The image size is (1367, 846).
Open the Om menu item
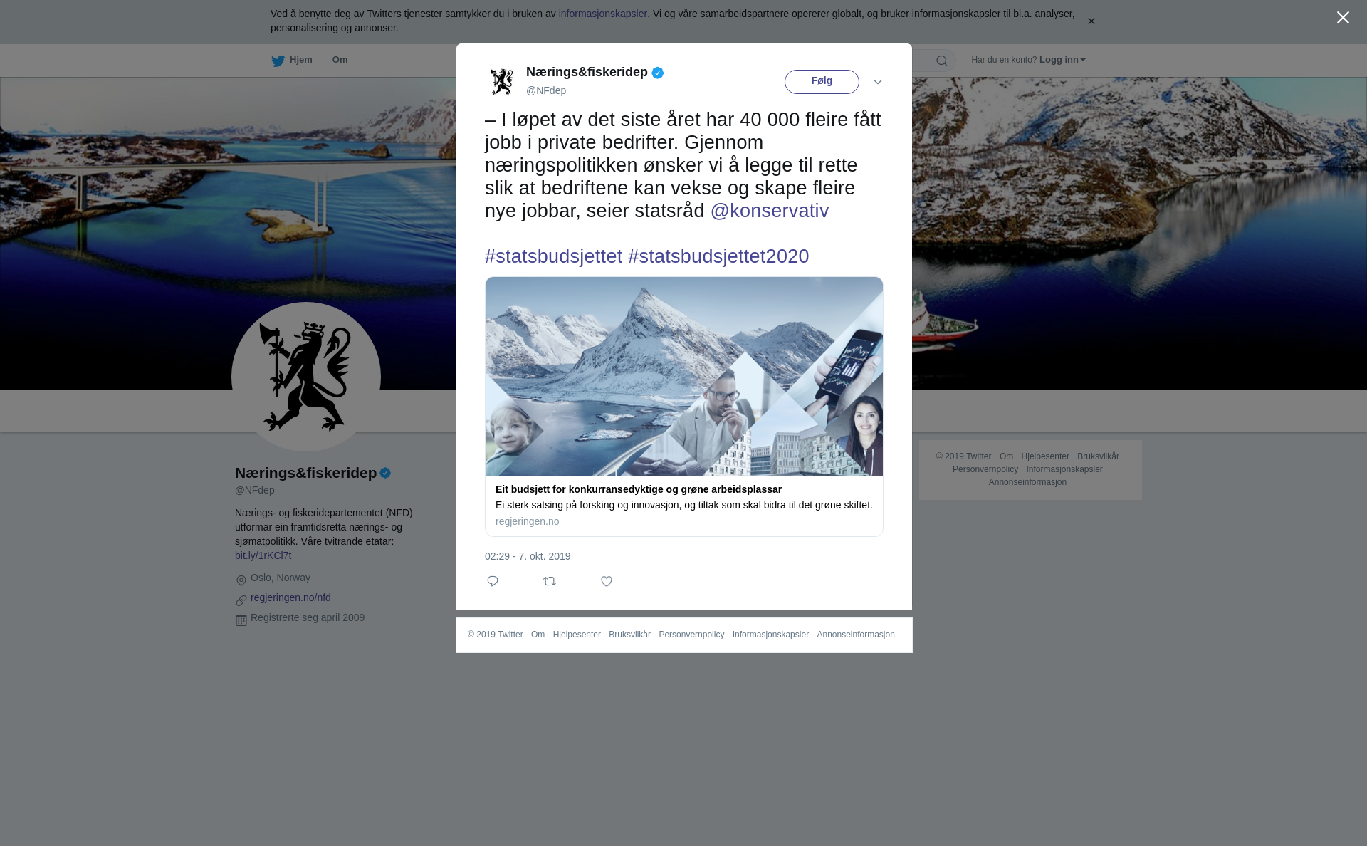340,60
